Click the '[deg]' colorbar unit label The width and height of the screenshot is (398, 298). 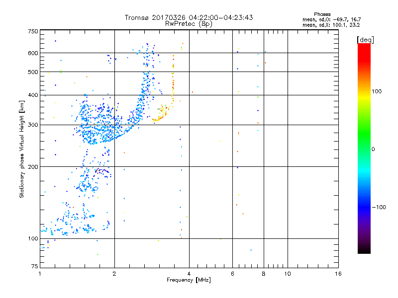pyautogui.click(x=365, y=40)
